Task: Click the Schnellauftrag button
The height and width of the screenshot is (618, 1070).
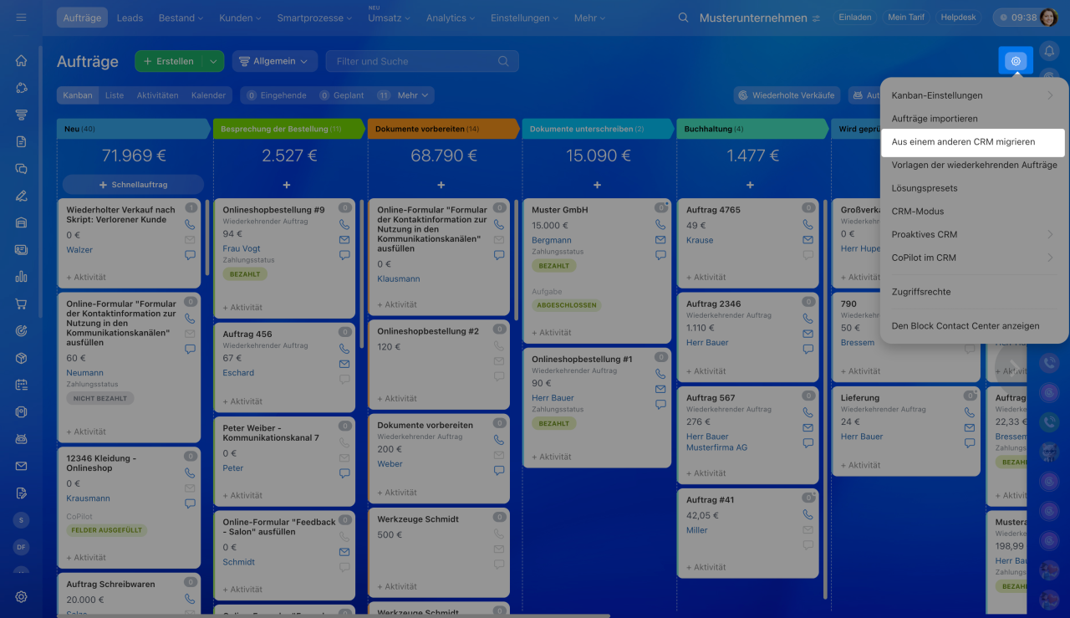Action: 133,184
